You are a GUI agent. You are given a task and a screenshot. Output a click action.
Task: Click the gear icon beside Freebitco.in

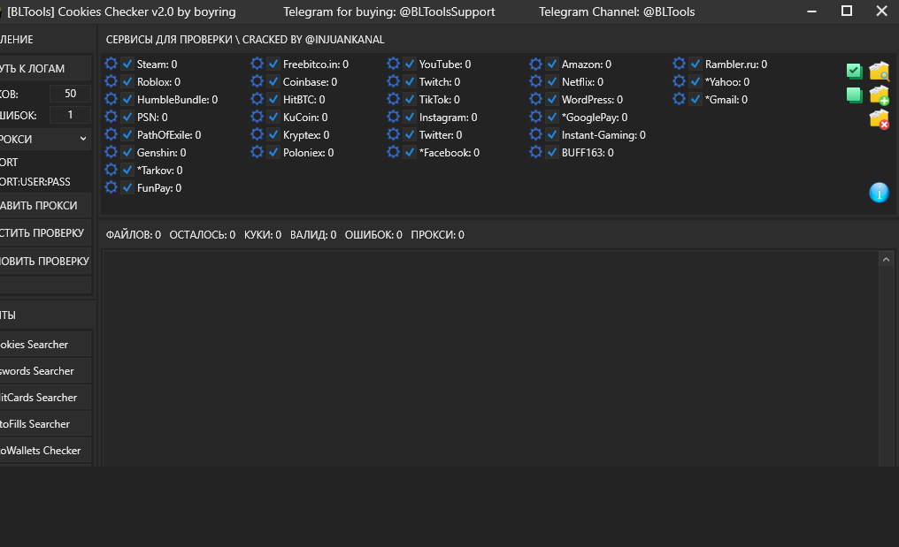pos(257,64)
